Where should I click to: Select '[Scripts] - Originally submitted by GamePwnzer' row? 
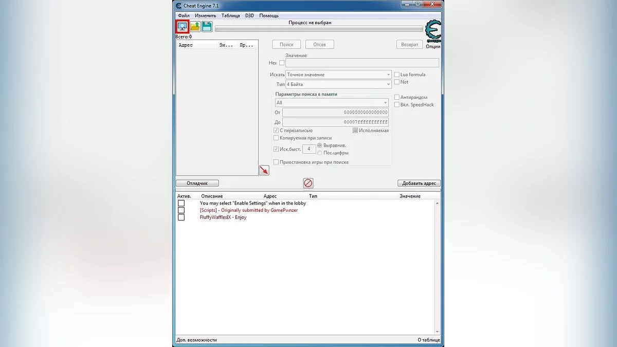(x=249, y=210)
